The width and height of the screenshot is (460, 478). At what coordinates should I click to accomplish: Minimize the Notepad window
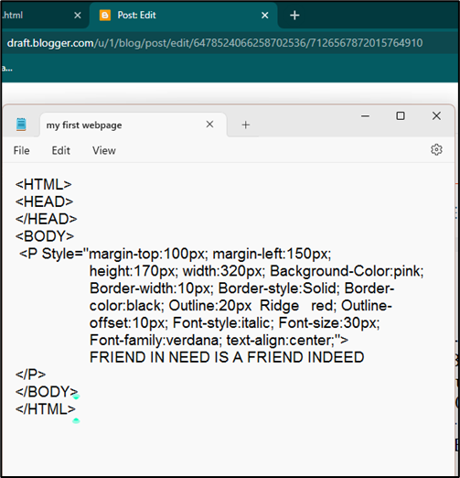coord(365,116)
